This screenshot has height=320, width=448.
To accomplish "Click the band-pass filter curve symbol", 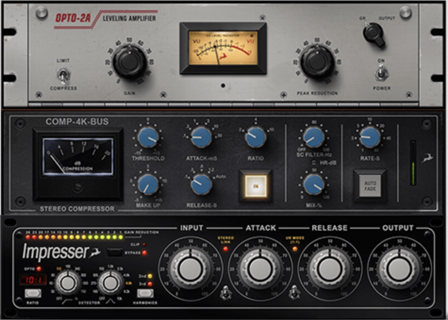I will tap(111, 301).
